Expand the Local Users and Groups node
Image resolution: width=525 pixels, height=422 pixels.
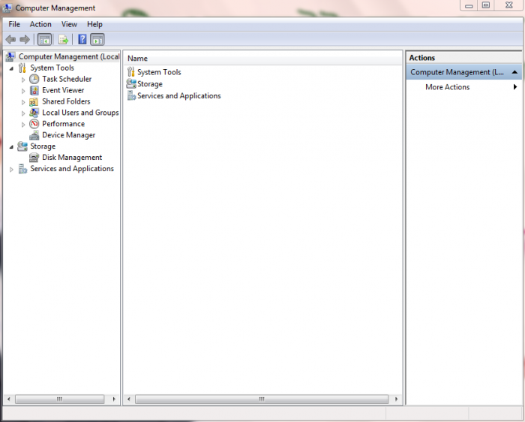[x=23, y=113]
